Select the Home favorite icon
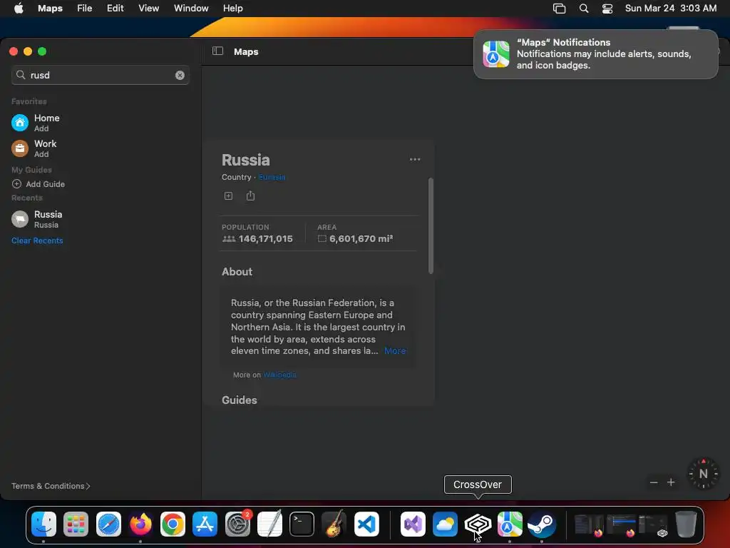This screenshot has height=548, width=730. click(19, 123)
